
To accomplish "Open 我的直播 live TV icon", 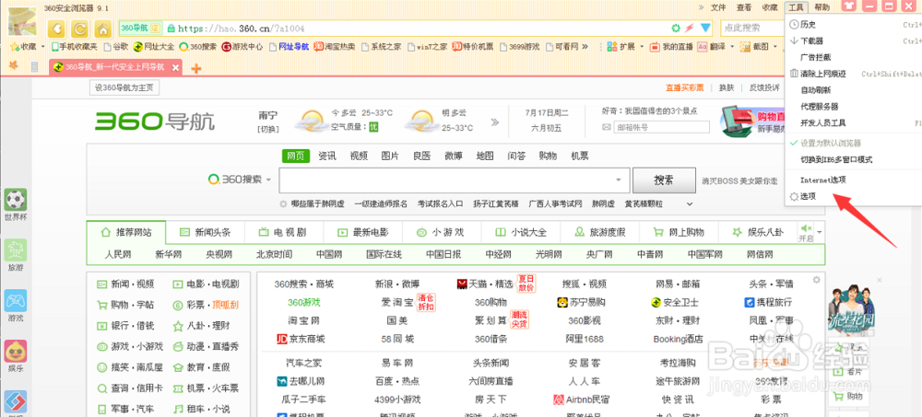I will click(x=655, y=46).
